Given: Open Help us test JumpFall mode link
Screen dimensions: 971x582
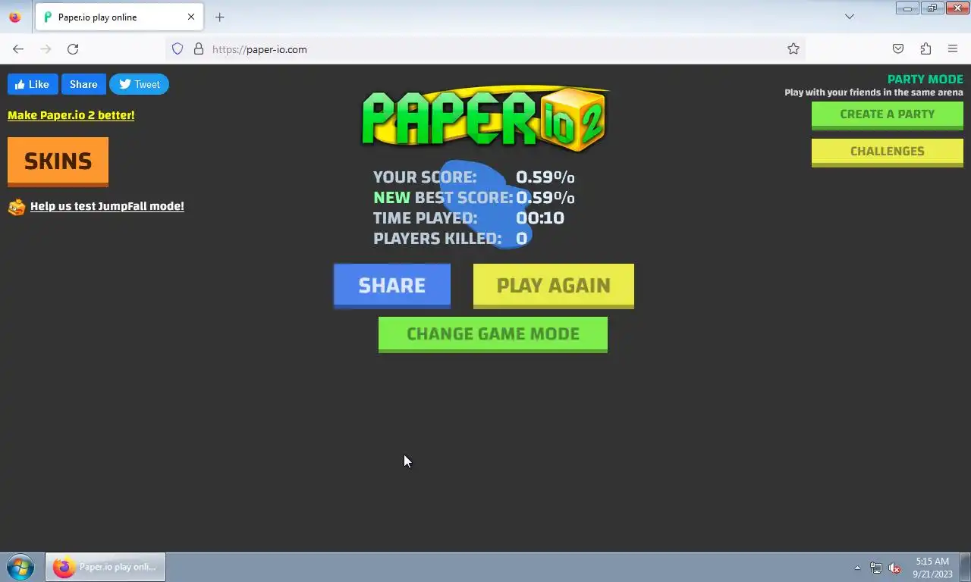Looking at the screenshot, I should [x=107, y=206].
